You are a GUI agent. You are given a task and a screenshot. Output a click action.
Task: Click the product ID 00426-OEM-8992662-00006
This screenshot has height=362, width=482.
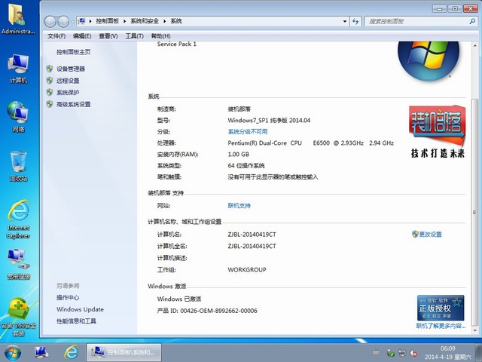click(218, 311)
